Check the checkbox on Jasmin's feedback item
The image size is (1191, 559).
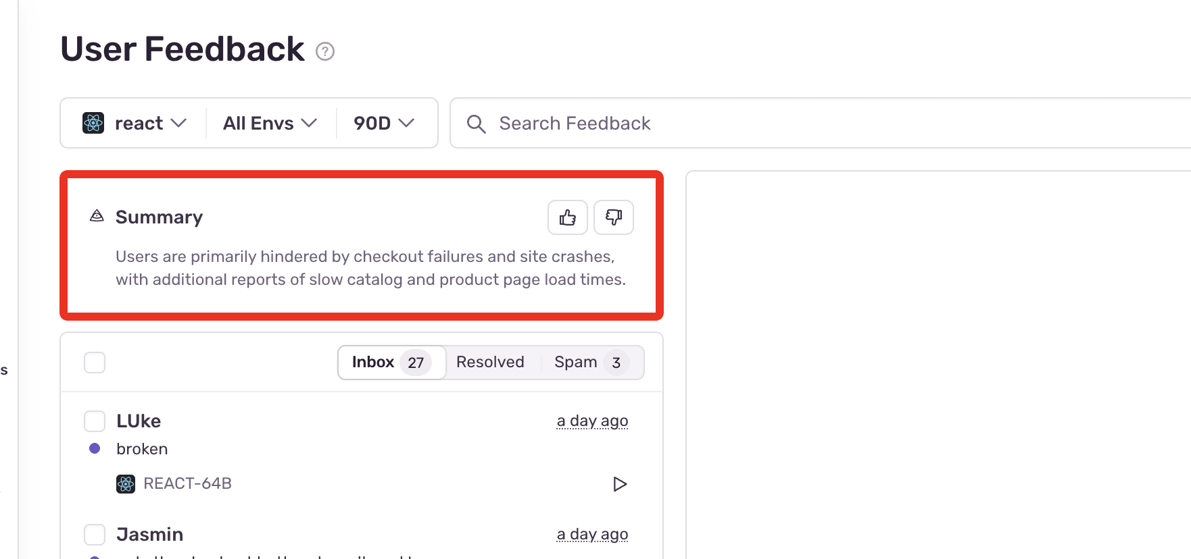click(x=95, y=534)
